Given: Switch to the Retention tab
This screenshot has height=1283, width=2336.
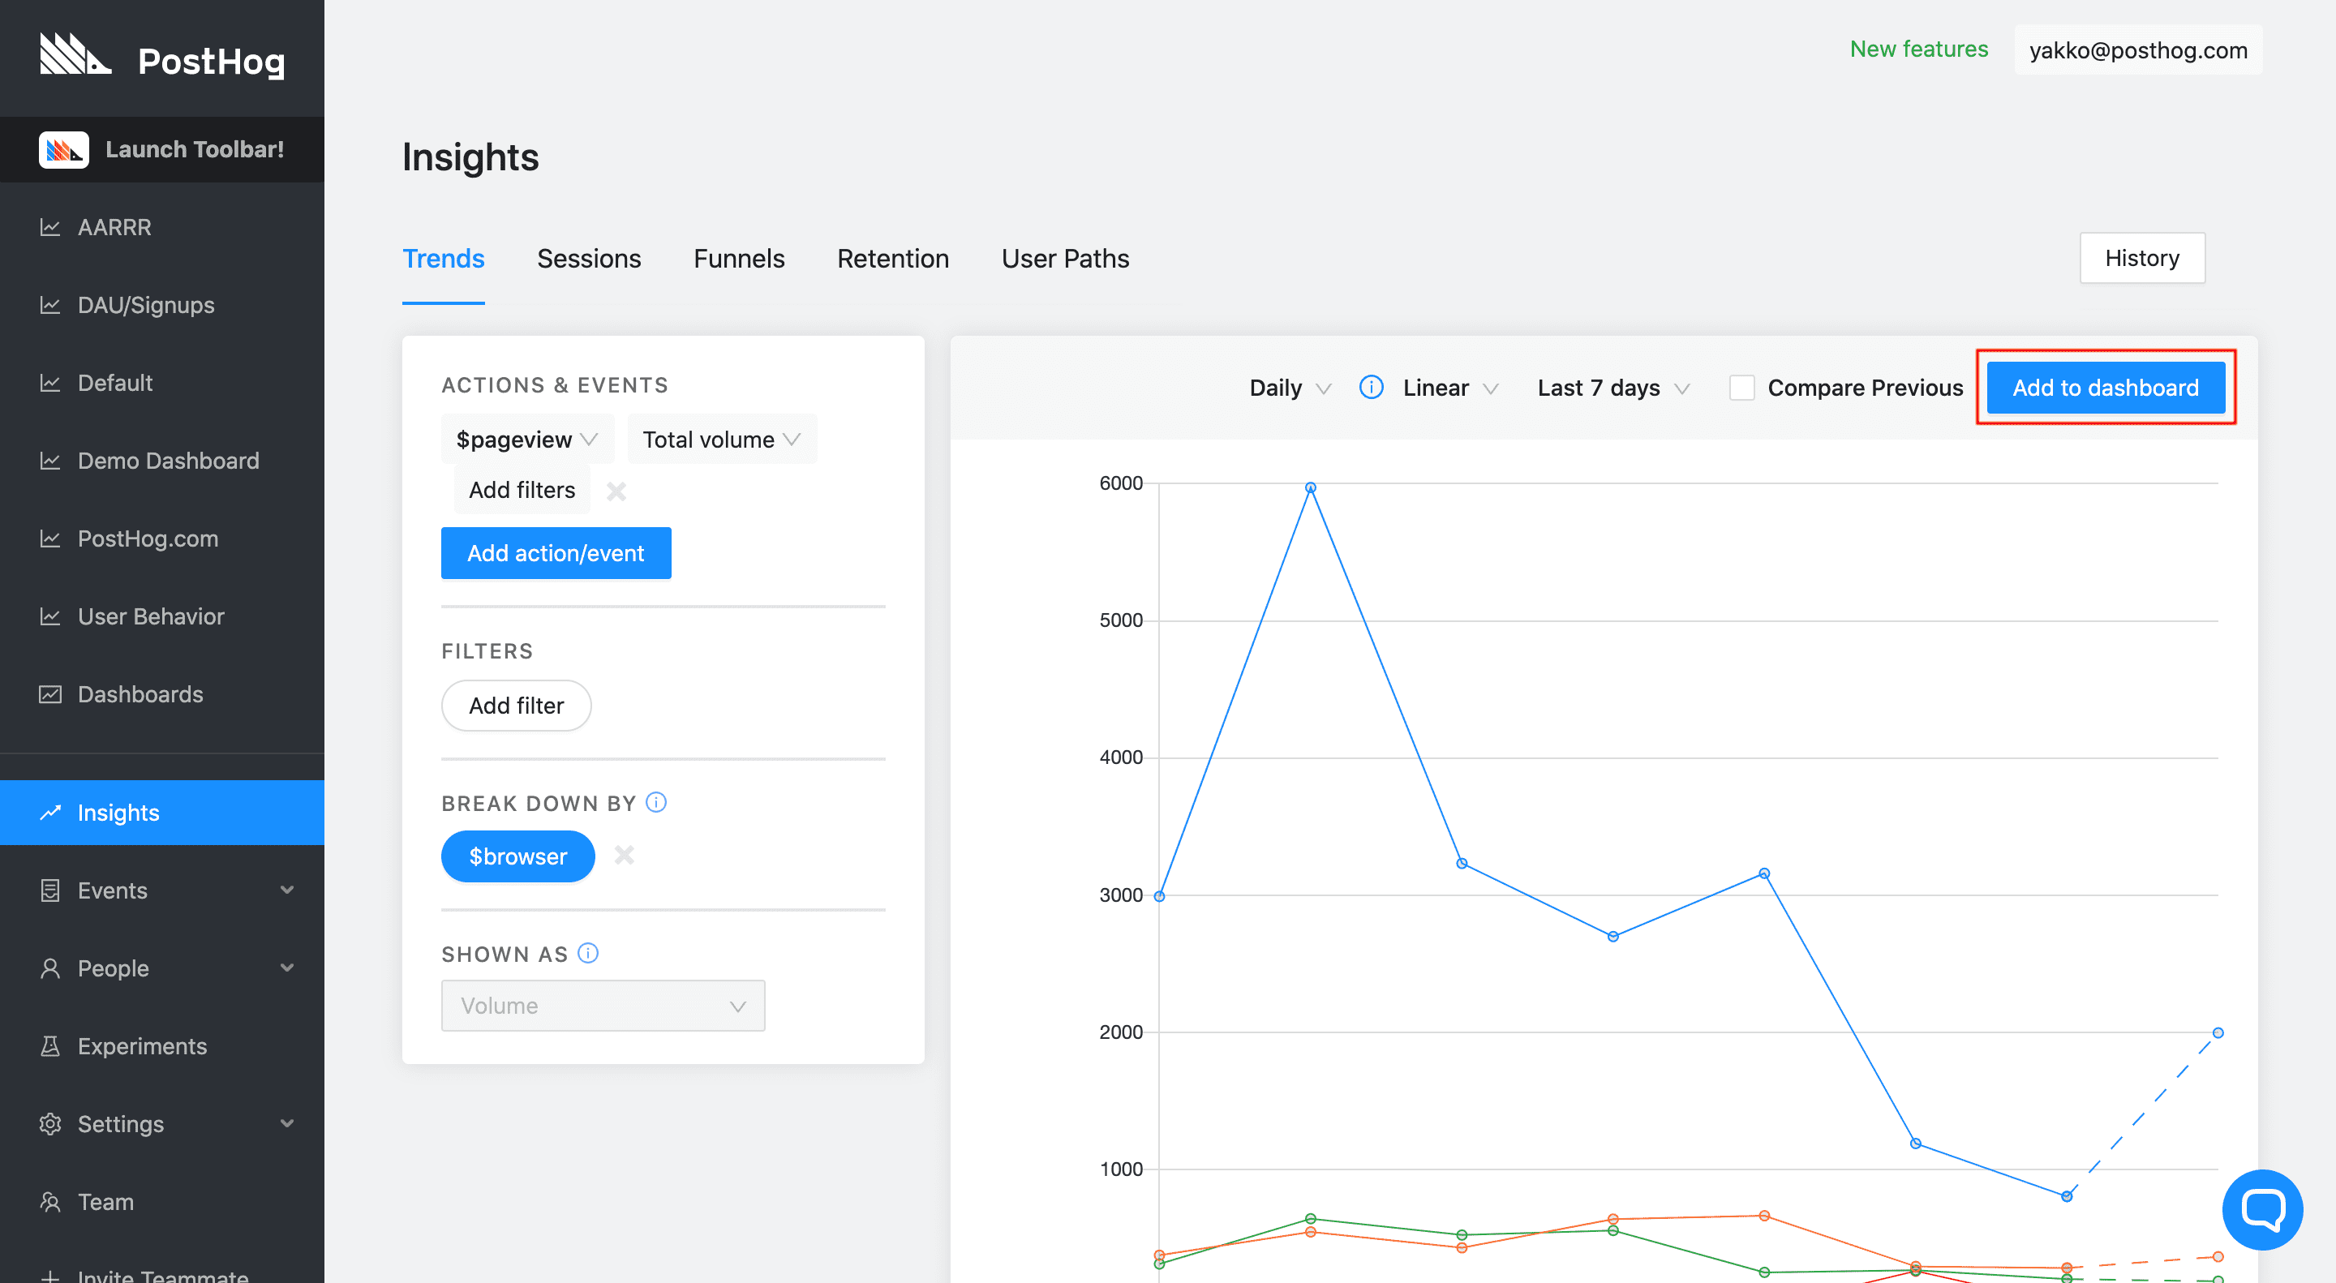Looking at the screenshot, I should coord(892,260).
